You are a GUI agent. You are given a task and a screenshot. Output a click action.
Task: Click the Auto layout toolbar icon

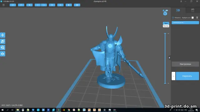tap(60, 5)
